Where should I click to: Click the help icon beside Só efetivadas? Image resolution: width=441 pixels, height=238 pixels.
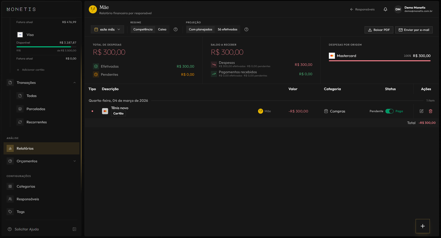[x=246, y=29]
